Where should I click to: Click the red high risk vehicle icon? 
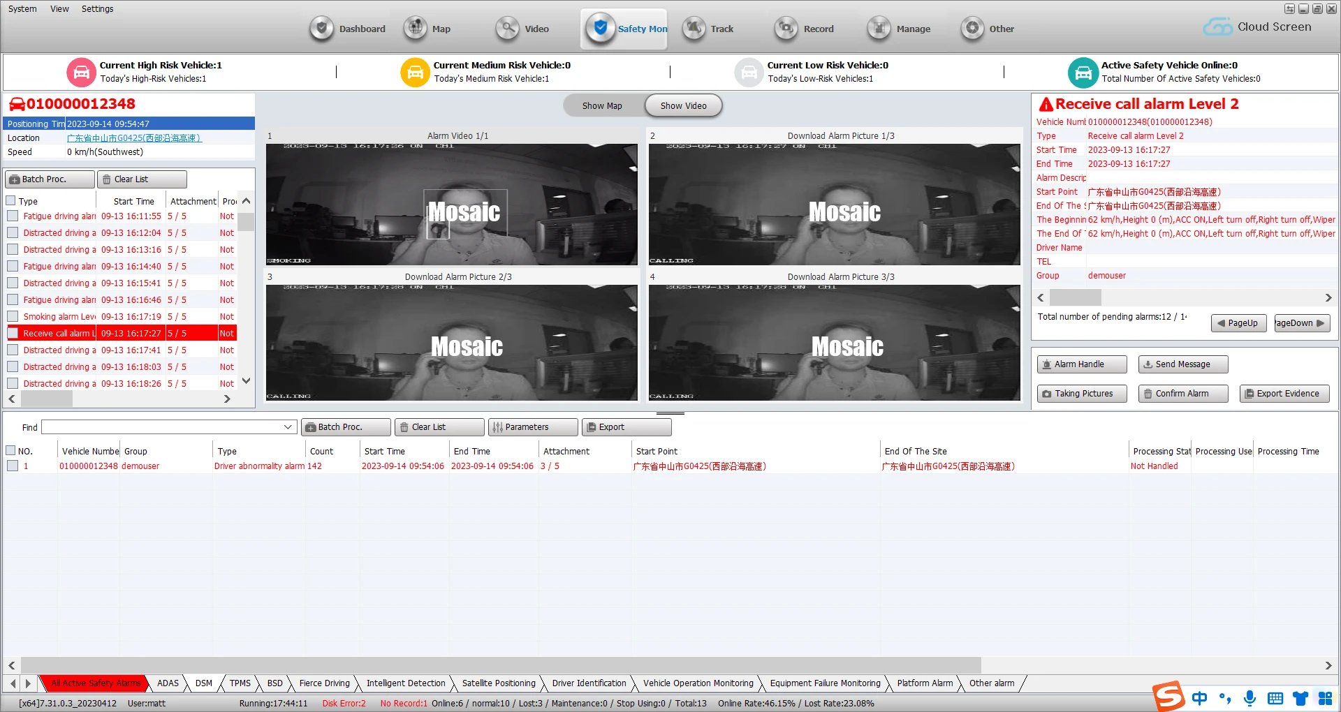(81, 72)
